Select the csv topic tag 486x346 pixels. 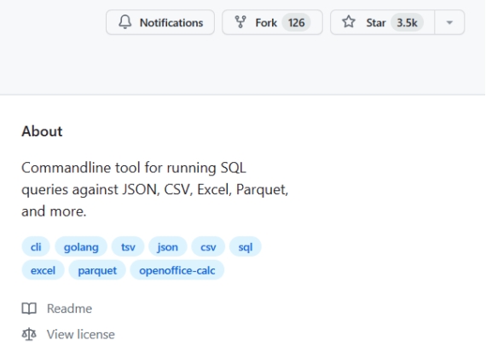(208, 247)
